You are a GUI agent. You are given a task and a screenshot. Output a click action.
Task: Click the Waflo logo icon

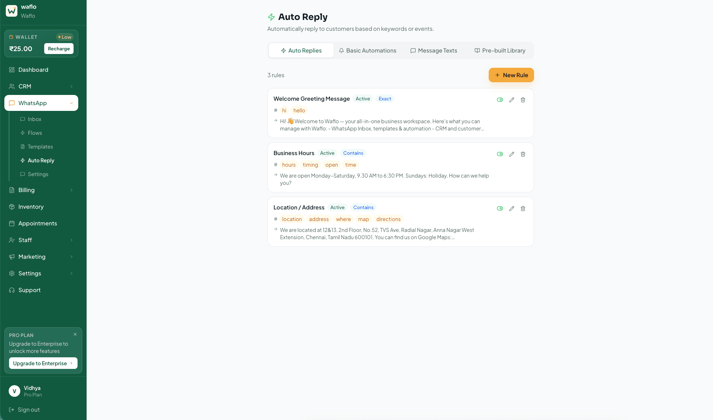click(x=12, y=11)
